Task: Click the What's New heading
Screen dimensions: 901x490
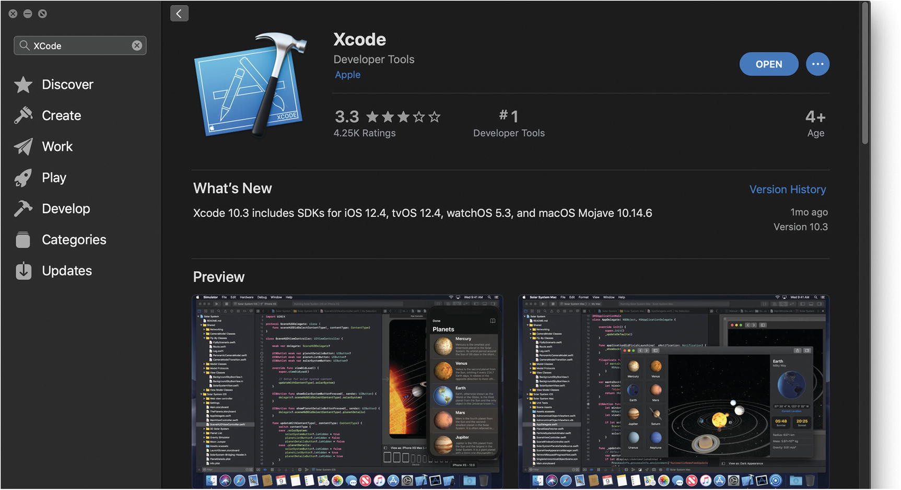Action: point(232,189)
